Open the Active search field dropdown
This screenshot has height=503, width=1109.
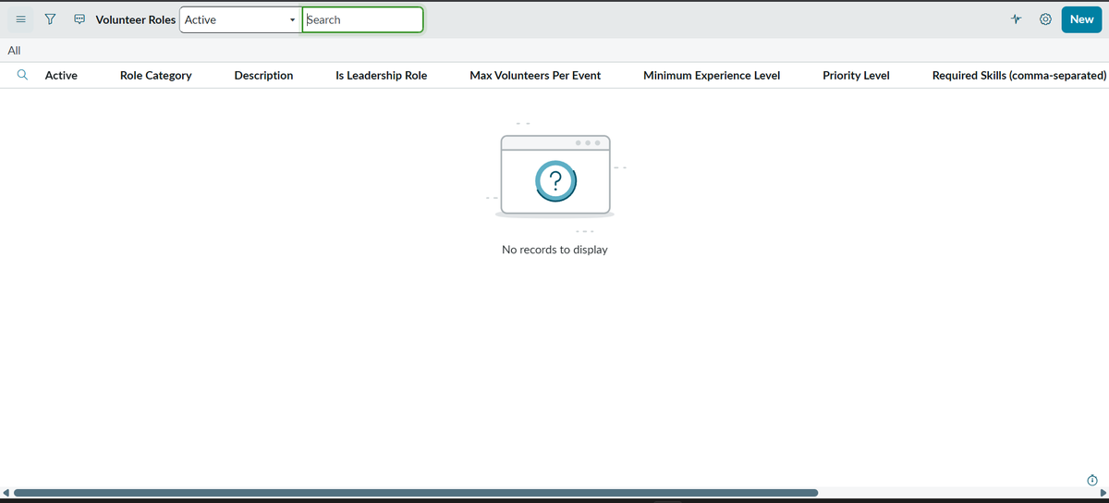point(240,19)
